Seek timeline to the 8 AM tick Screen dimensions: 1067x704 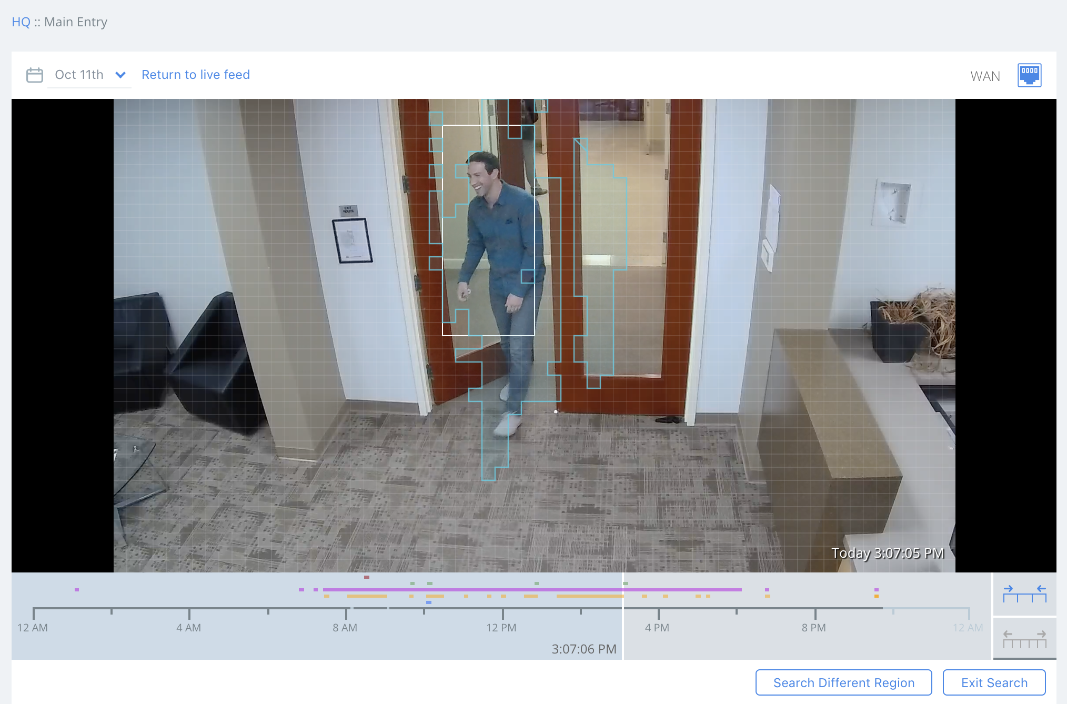(346, 612)
